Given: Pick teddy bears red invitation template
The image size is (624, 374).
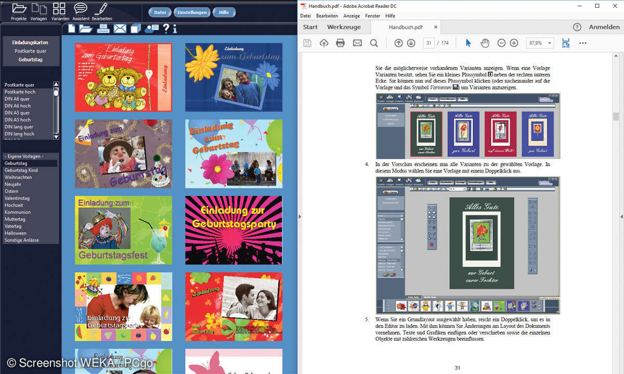Looking at the screenshot, I should [123, 77].
